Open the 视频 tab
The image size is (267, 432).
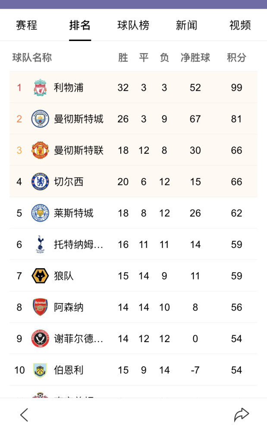pyautogui.click(x=240, y=25)
